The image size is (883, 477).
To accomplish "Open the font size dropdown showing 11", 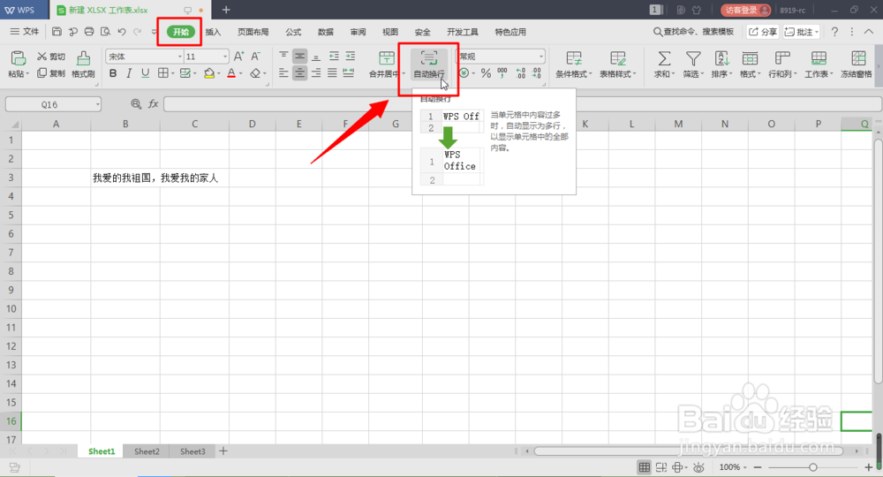I will (x=225, y=57).
